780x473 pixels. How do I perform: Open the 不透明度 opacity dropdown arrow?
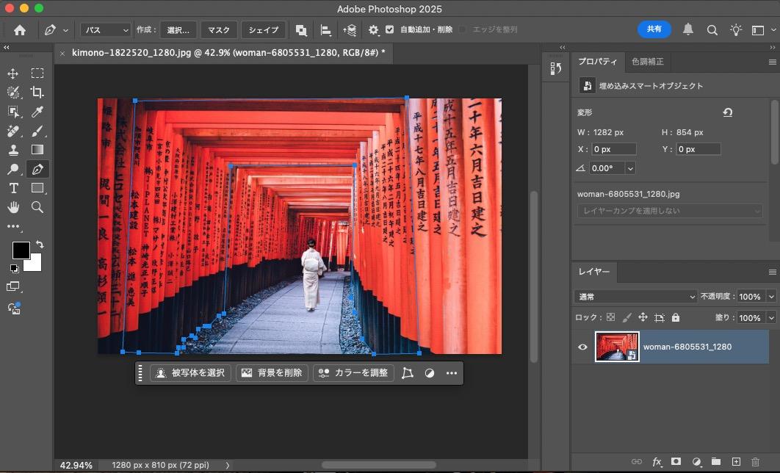(771, 297)
